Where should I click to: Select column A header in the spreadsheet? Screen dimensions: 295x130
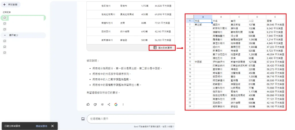pyautogui.click(x=203, y=17)
